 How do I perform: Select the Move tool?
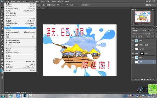2,11
